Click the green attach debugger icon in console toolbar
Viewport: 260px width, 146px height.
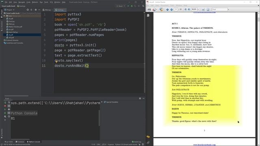click(x=5, y=113)
